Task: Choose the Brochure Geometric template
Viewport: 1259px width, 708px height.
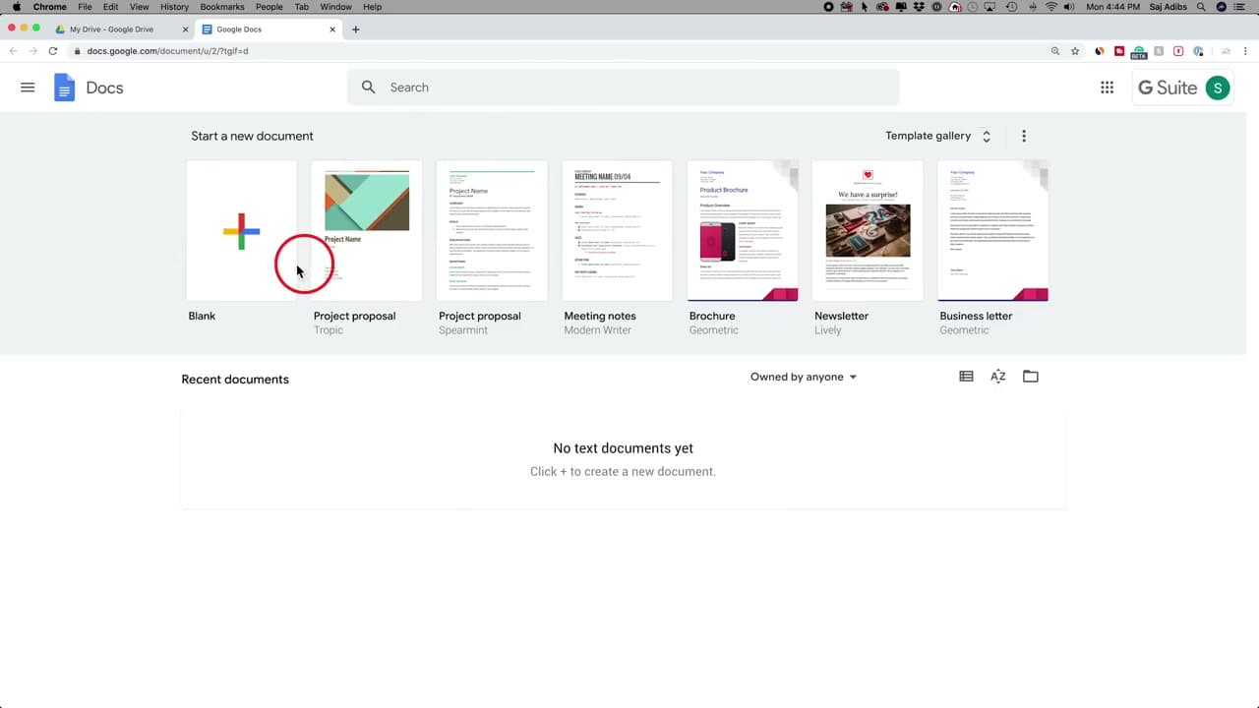Action: point(743,231)
